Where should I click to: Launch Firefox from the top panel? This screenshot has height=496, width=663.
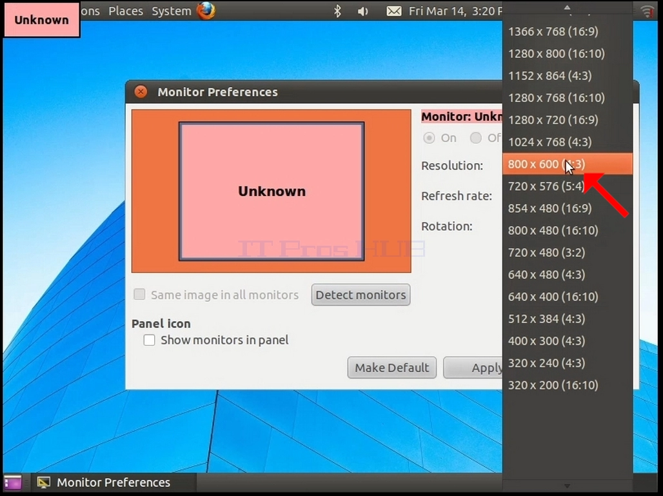pyautogui.click(x=206, y=10)
